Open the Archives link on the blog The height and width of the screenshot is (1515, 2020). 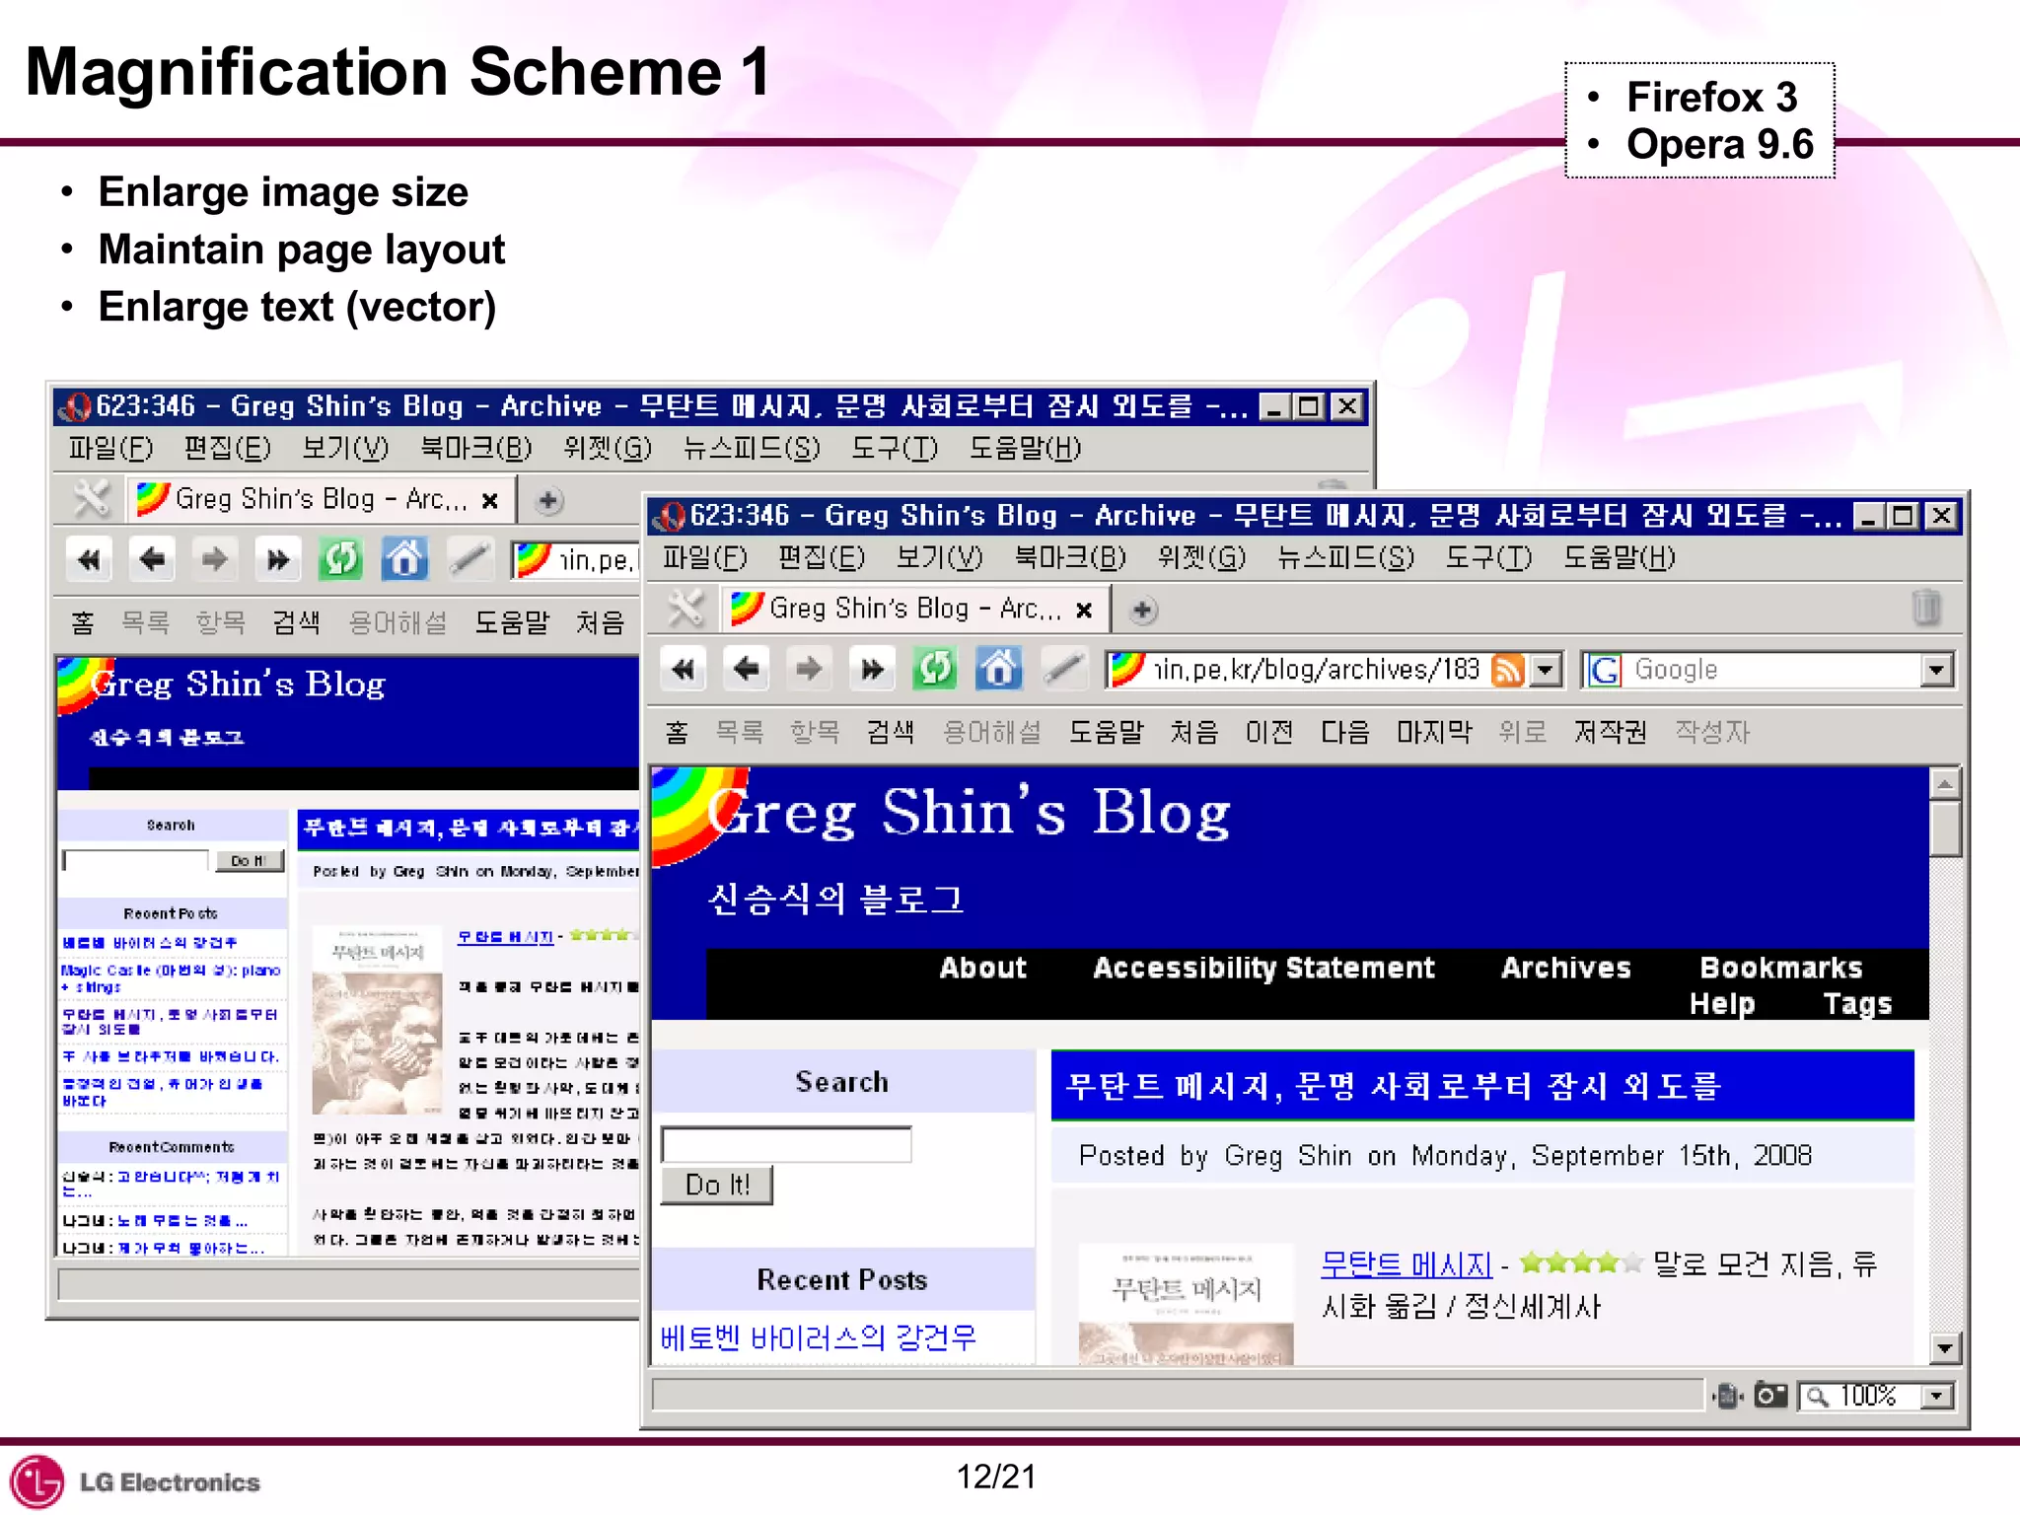[1566, 969]
